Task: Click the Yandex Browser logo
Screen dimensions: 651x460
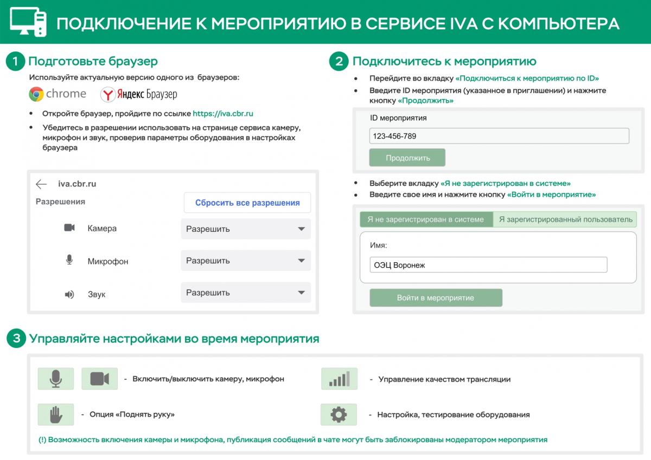Action: (139, 95)
